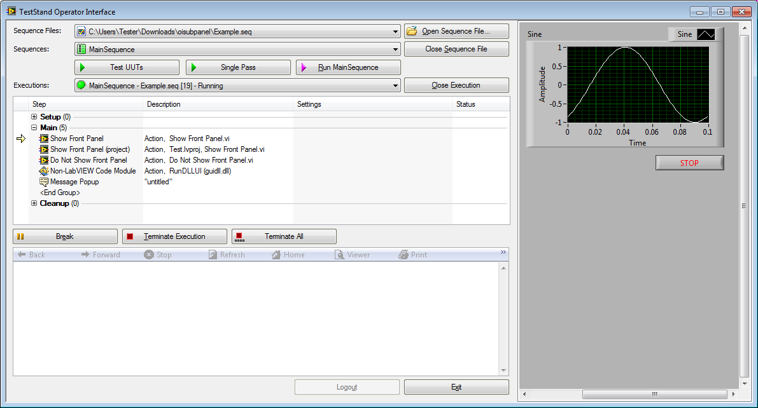Click Close Sequence File button
This screenshot has width=758, height=408.
pyautogui.click(x=456, y=49)
